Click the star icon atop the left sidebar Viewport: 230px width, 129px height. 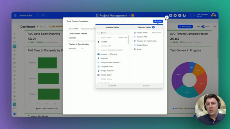14,34
